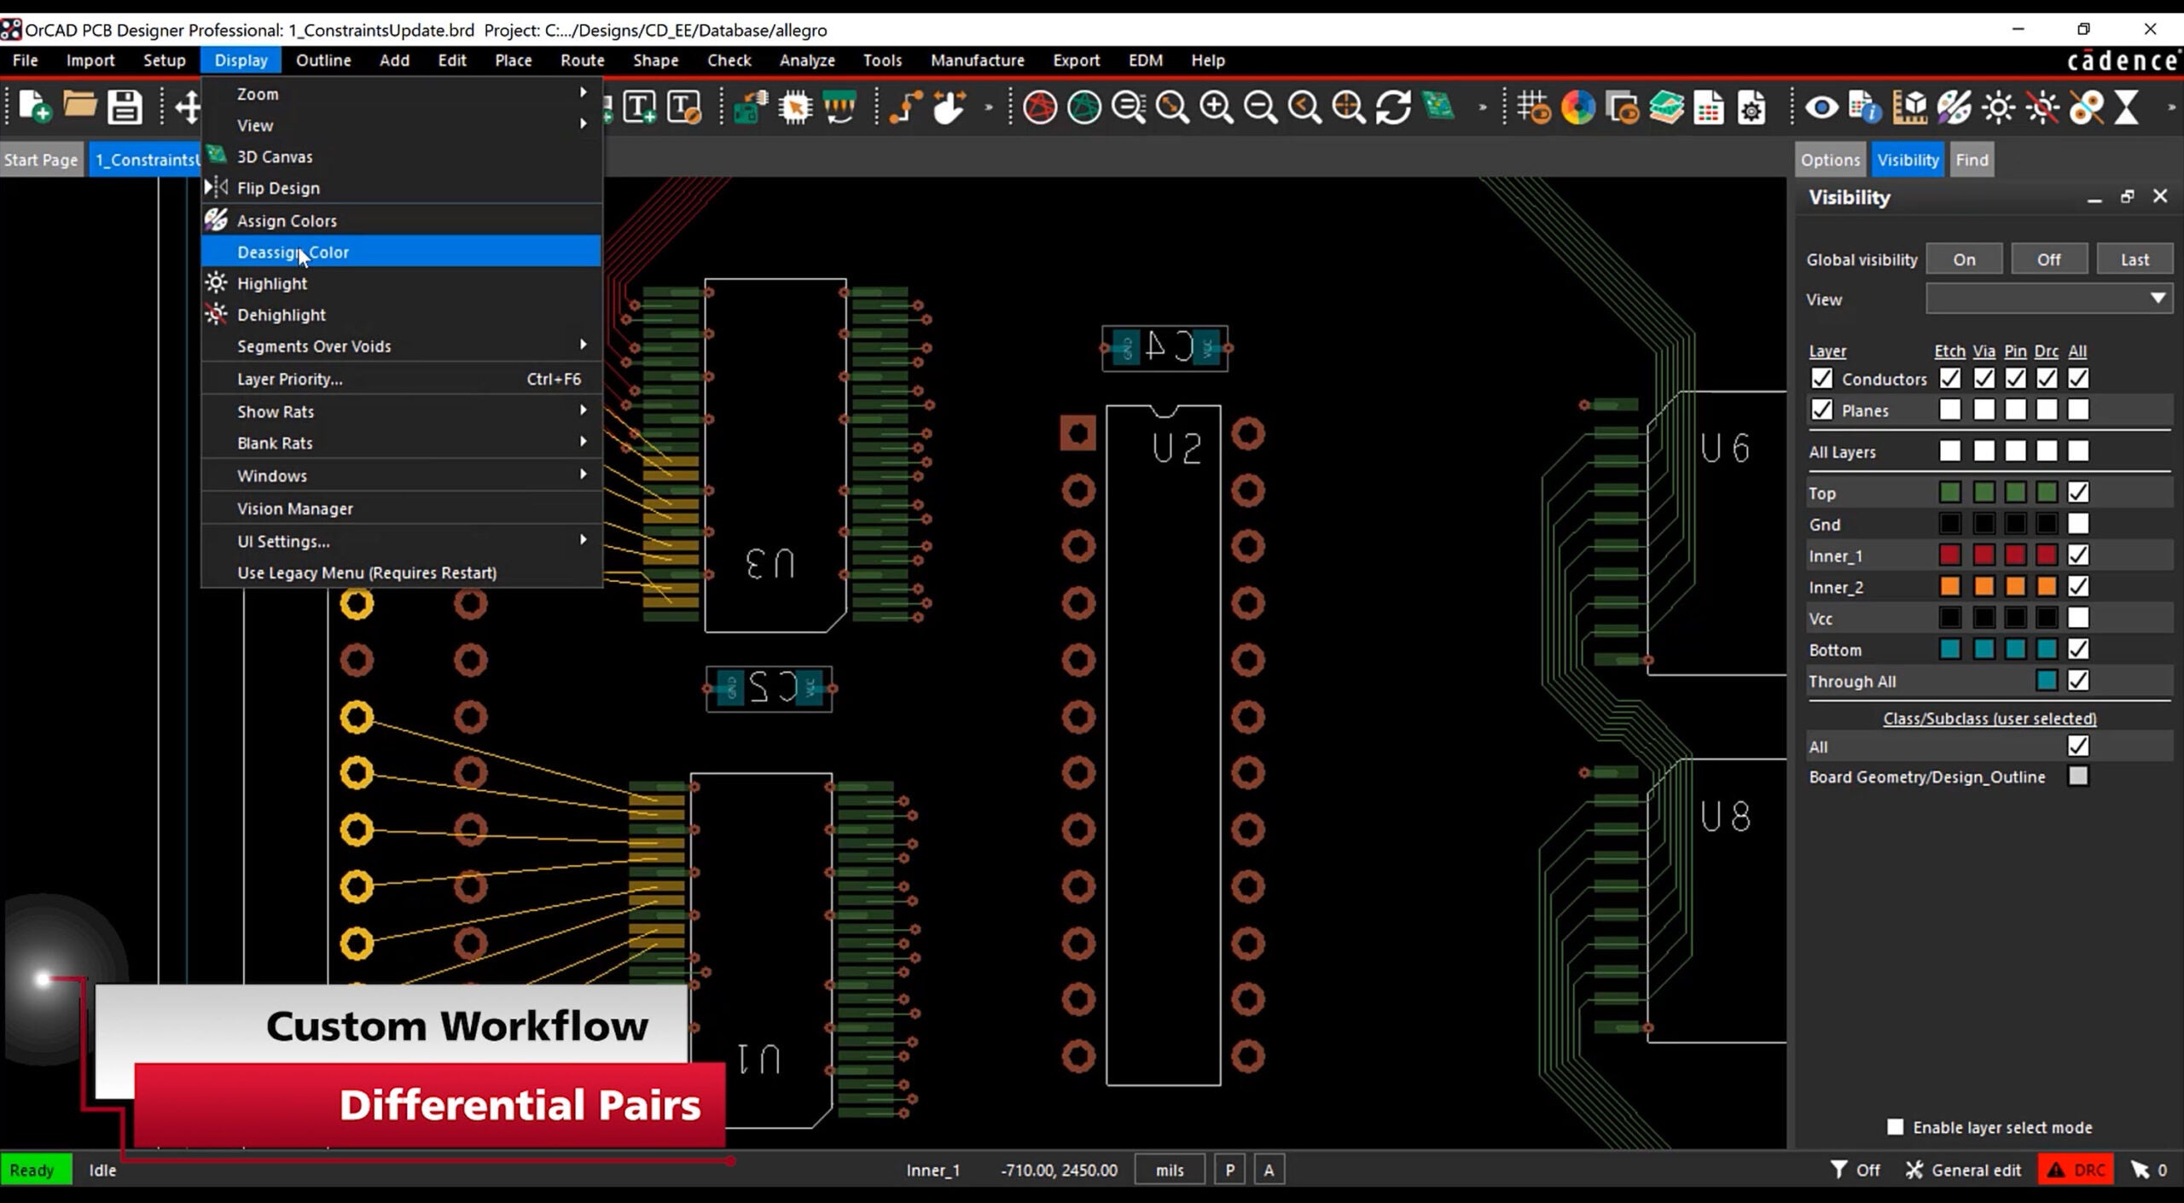The width and height of the screenshot is (2184, 1203).
Task: Check Enable layer select mode
Action: [x=1895, y=1127]
